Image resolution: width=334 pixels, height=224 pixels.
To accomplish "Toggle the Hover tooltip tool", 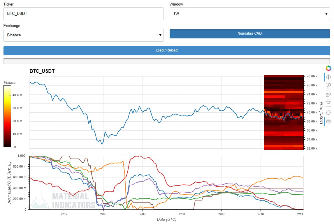I will pos(328,121).
